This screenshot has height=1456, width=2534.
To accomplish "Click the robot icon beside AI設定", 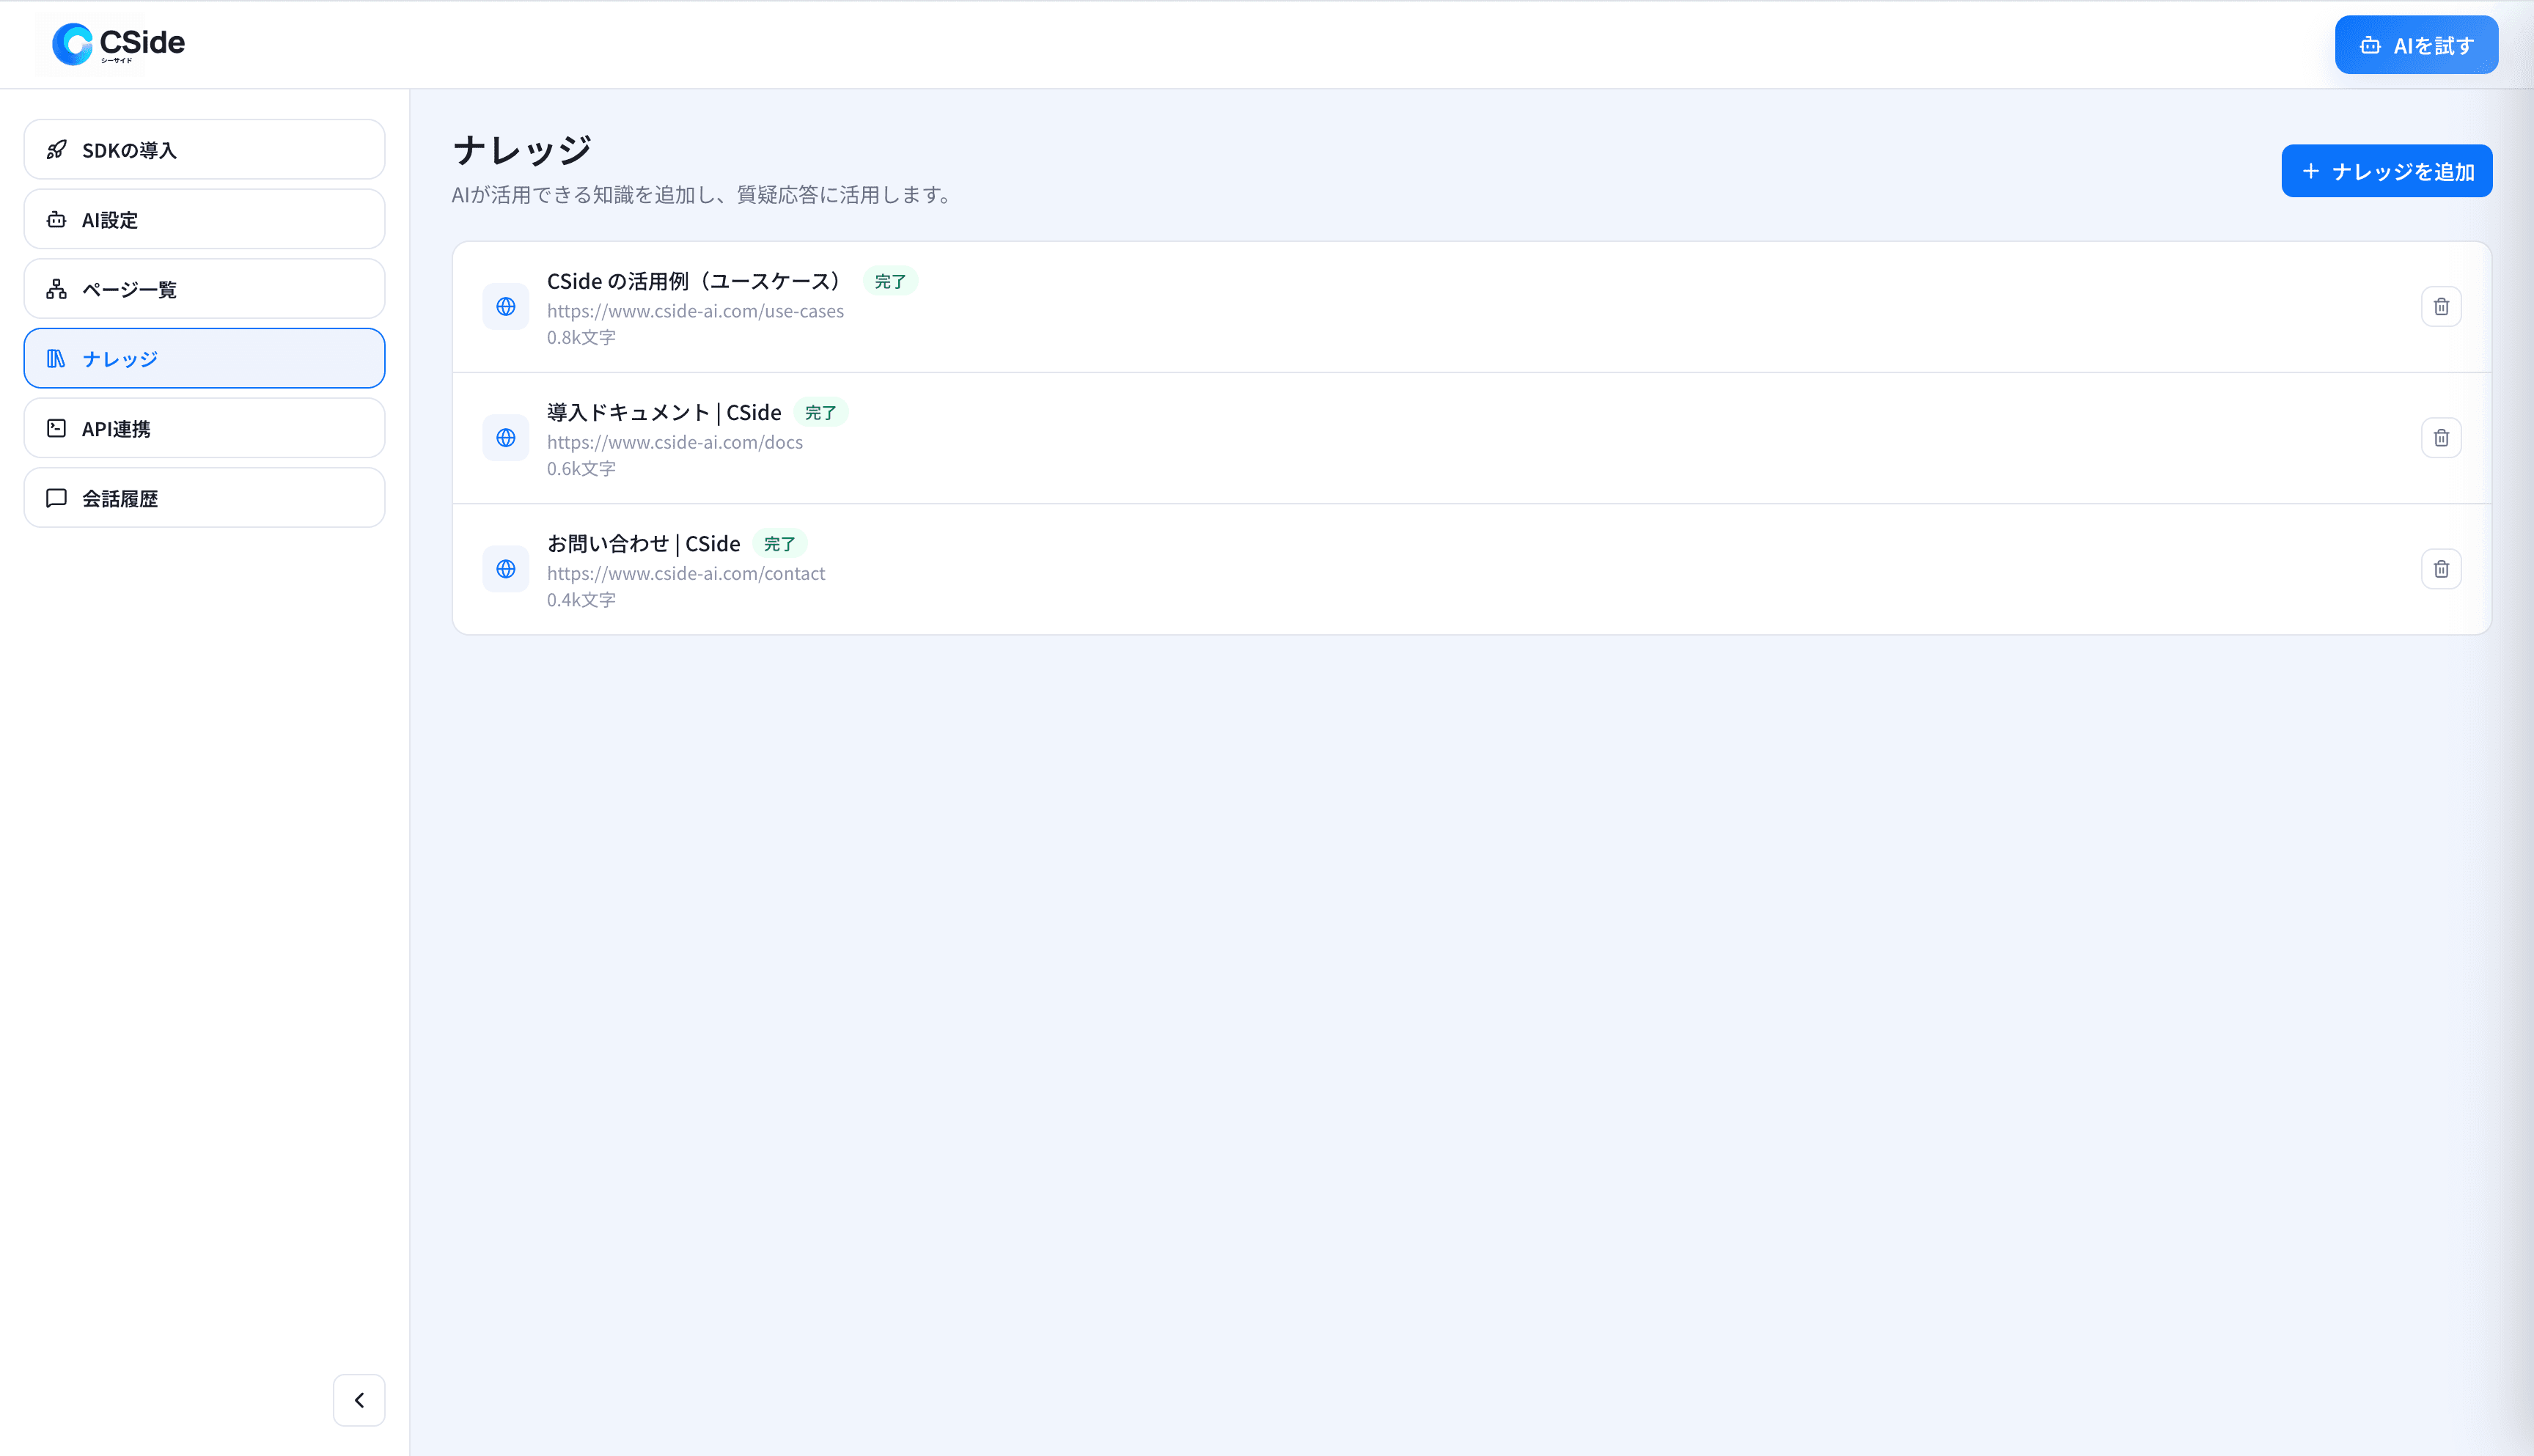I will point(57,219).
